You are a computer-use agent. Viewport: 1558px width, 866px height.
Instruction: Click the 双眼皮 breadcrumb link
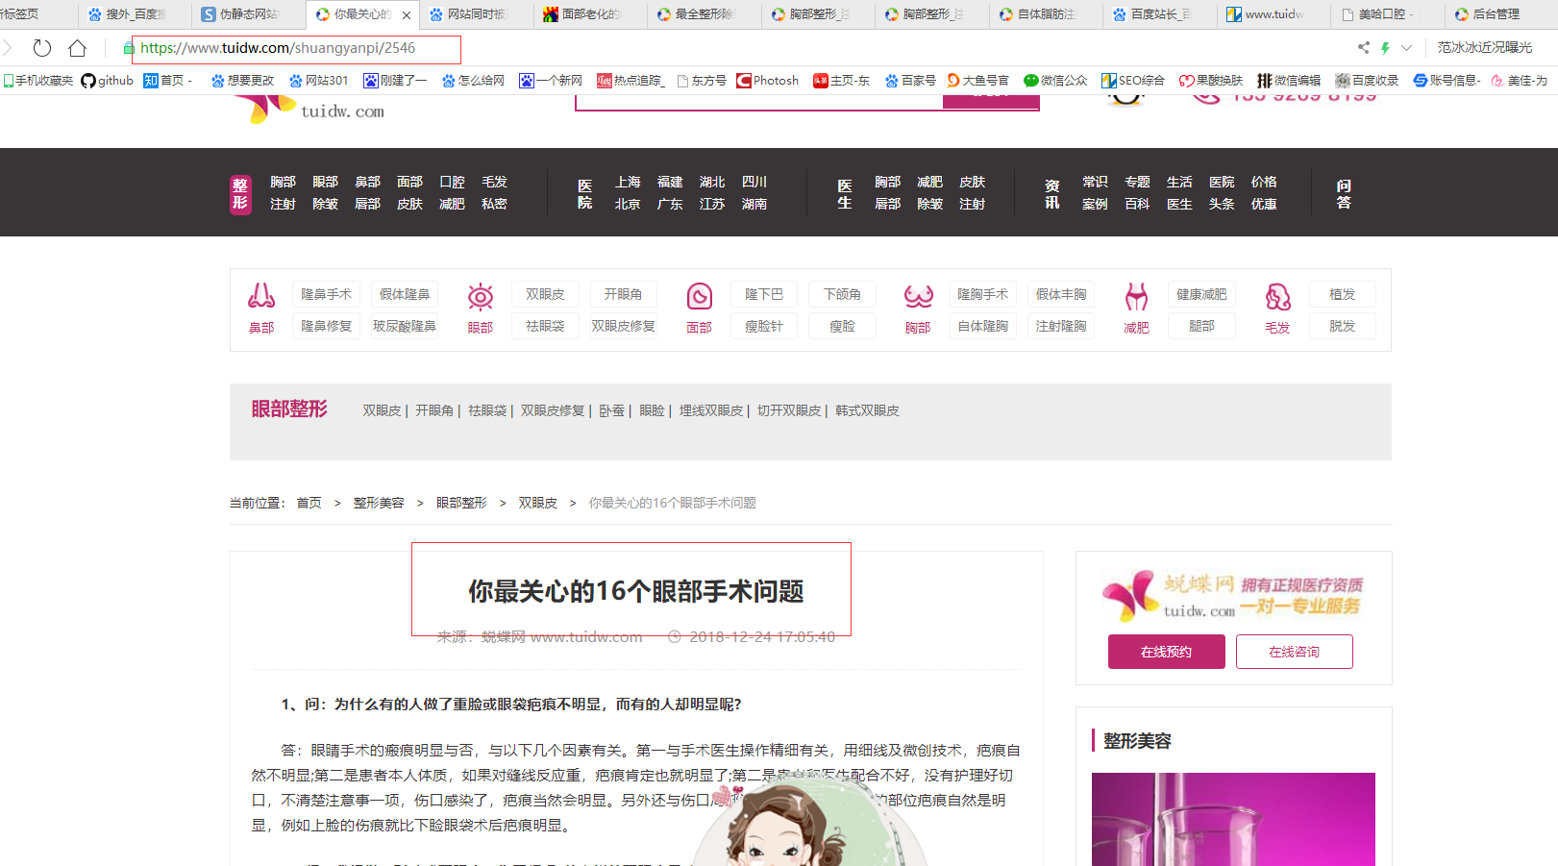[537, 502]
